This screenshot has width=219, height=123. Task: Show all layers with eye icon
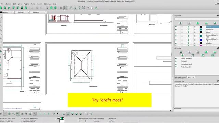(180, 23)
